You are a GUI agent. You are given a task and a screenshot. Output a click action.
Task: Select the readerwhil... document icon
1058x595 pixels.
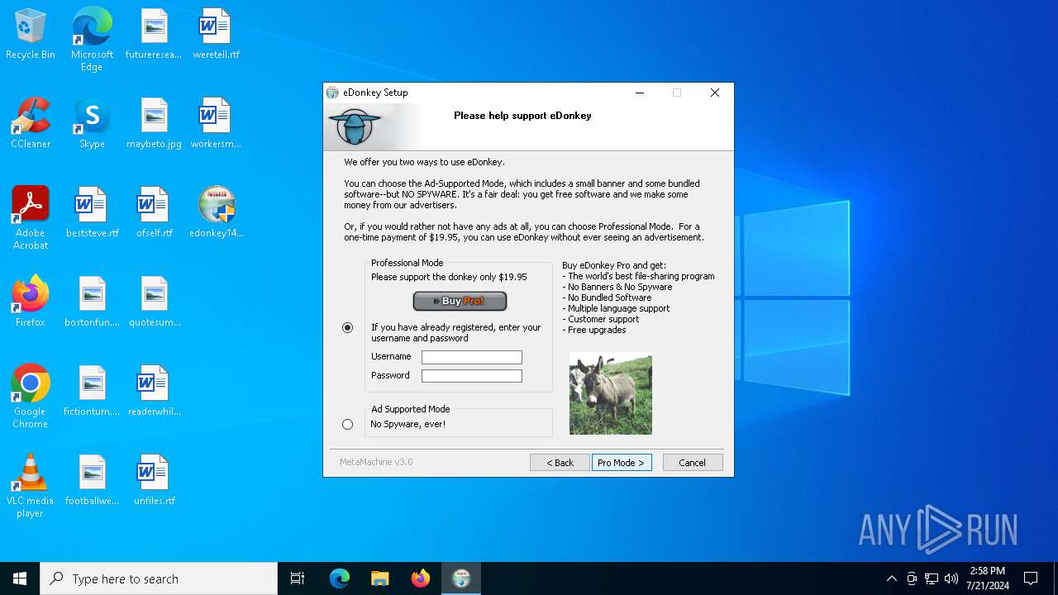[154, 392]
